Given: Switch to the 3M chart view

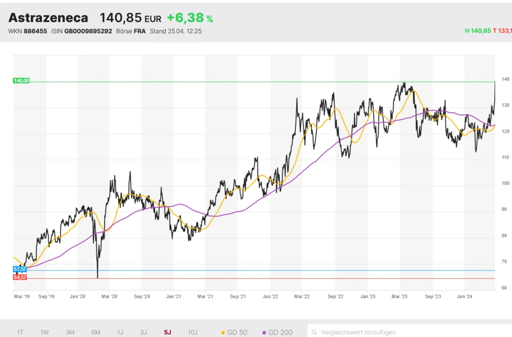Looking at the screenshot, I should click(70, 332).
